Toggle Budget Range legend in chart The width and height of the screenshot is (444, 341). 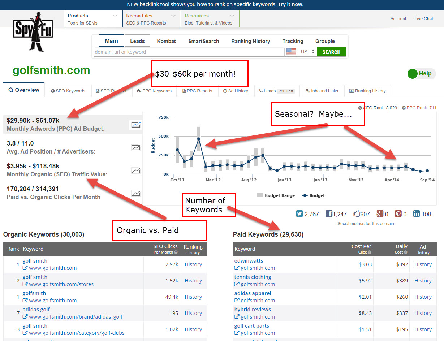tap(276, 195)
